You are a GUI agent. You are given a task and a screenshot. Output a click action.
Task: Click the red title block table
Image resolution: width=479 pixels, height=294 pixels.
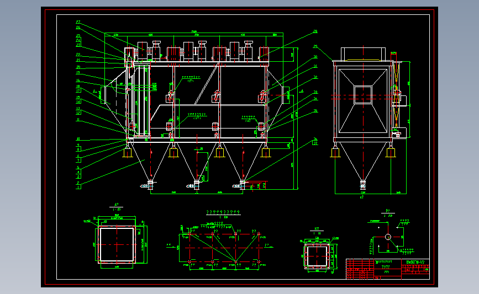pyautogui.click(x=388, y=269)
